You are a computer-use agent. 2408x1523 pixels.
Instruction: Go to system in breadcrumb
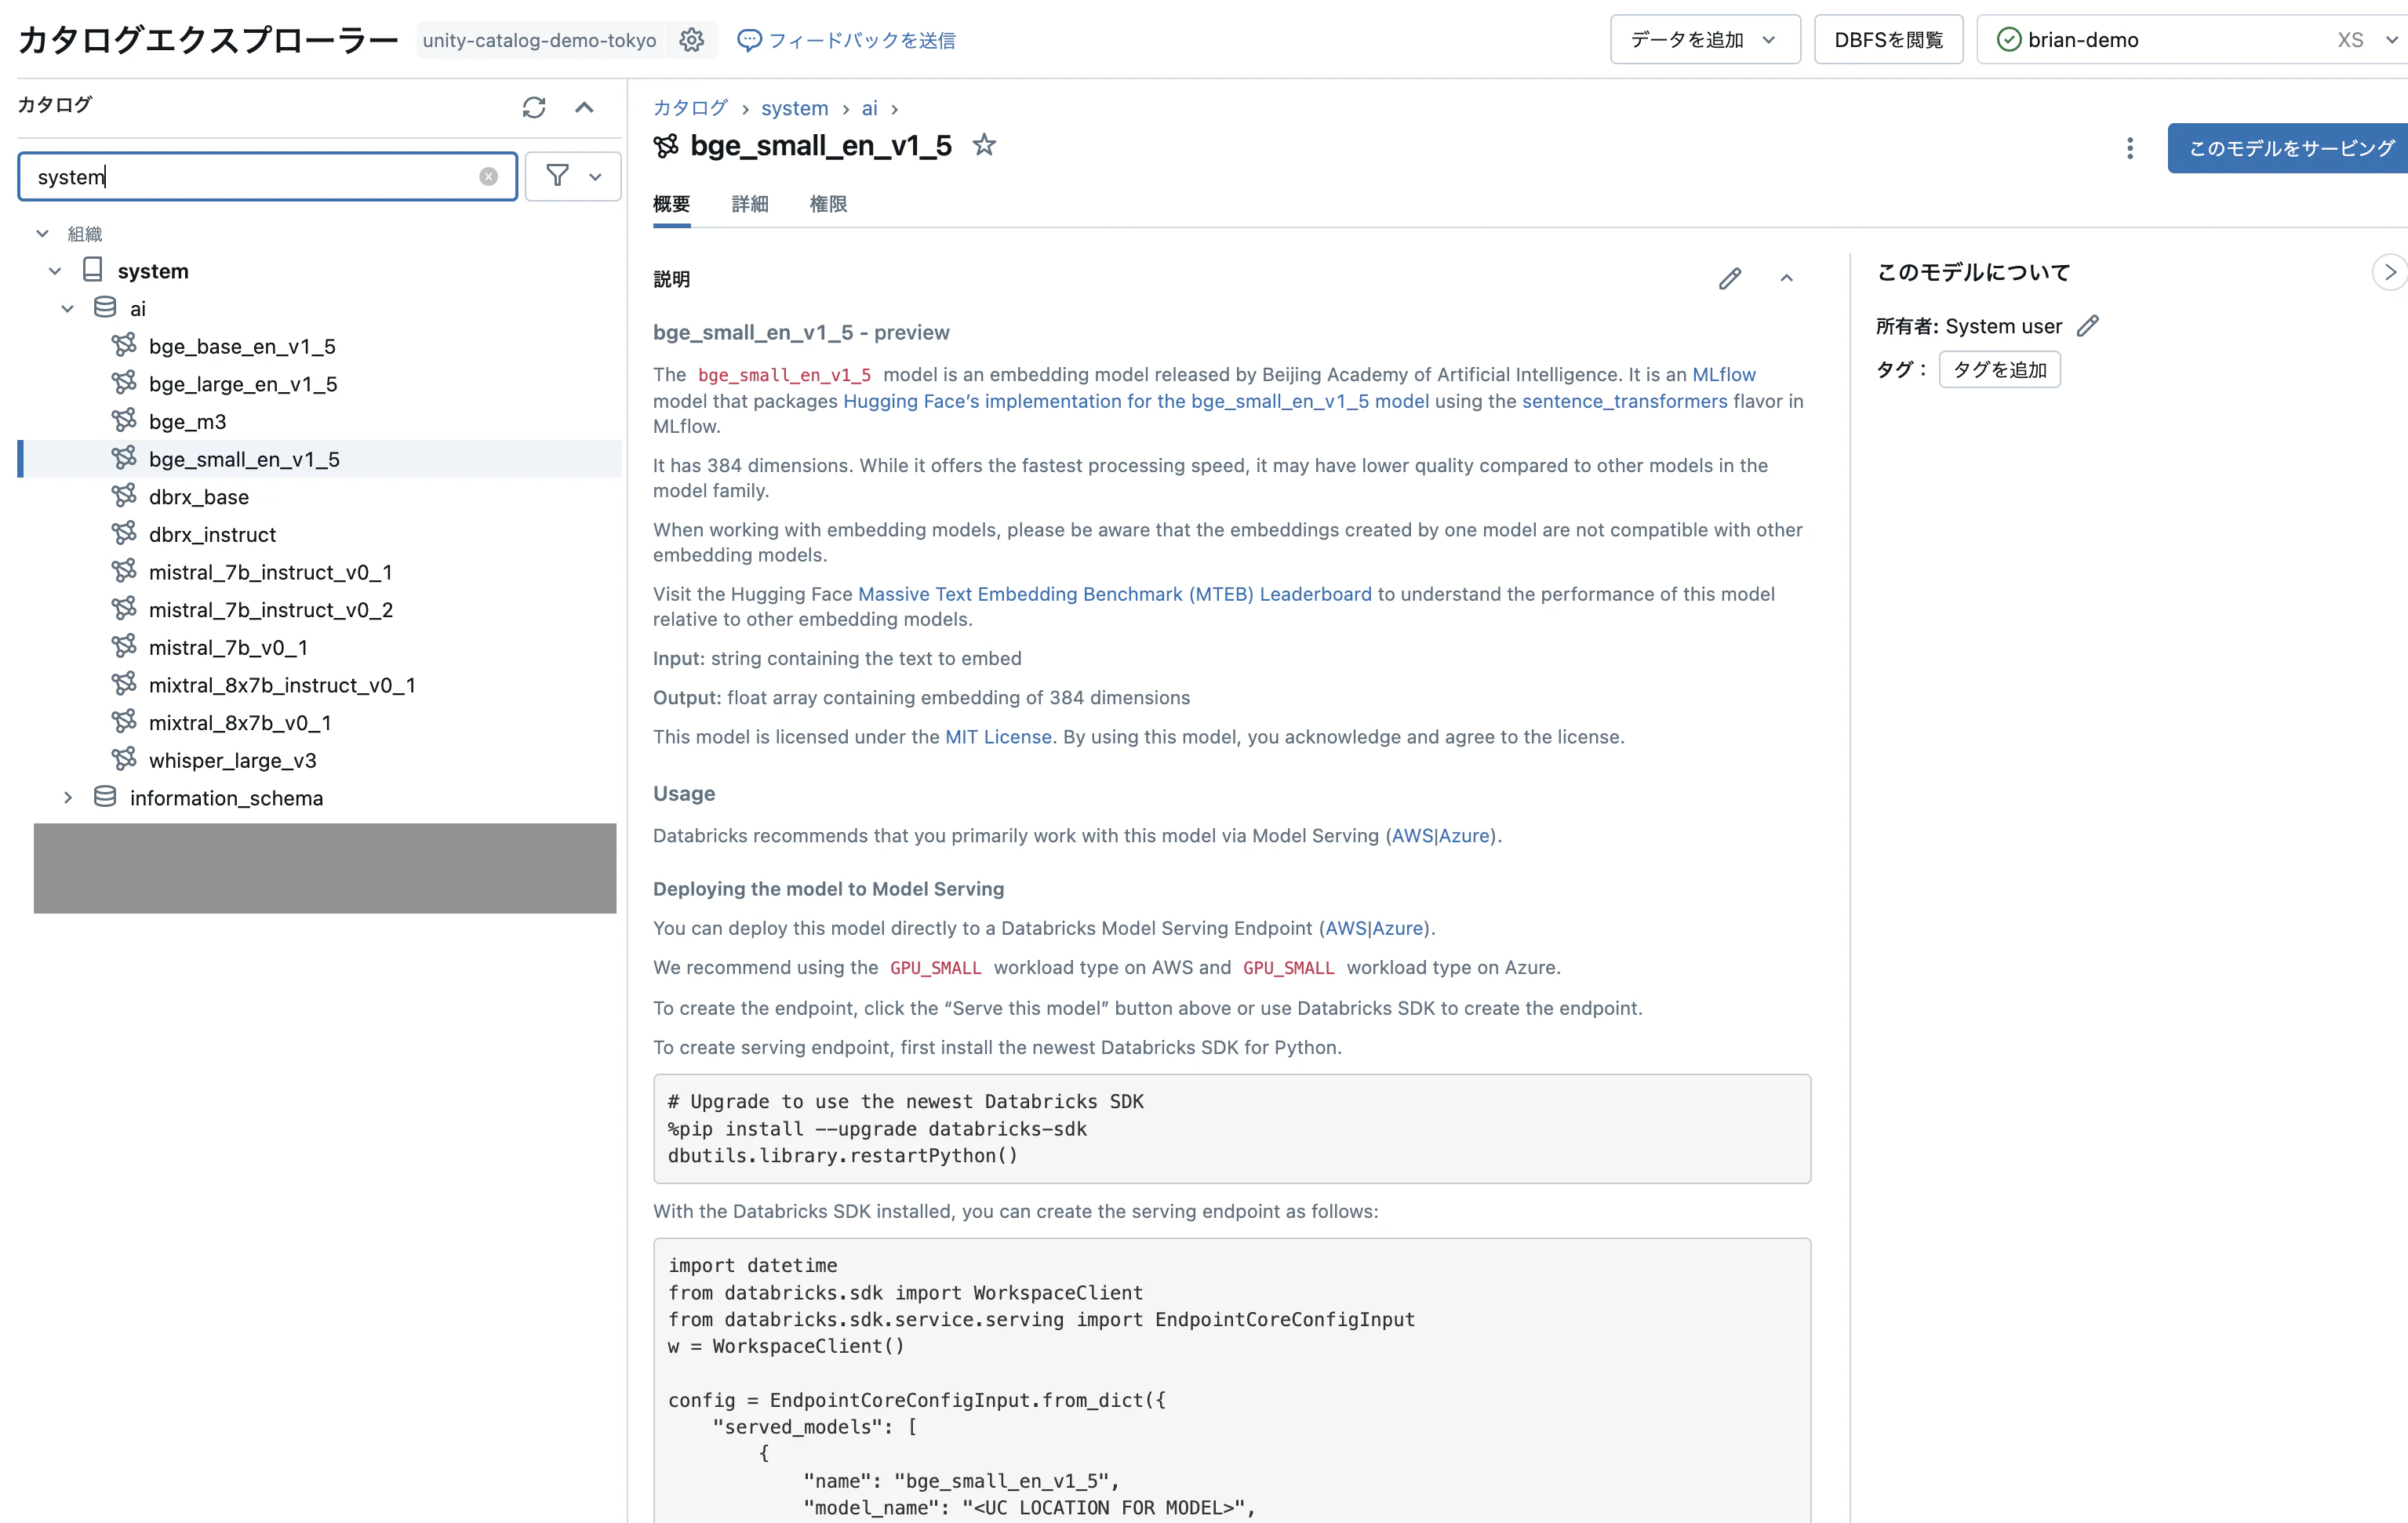tap(794, 108)
